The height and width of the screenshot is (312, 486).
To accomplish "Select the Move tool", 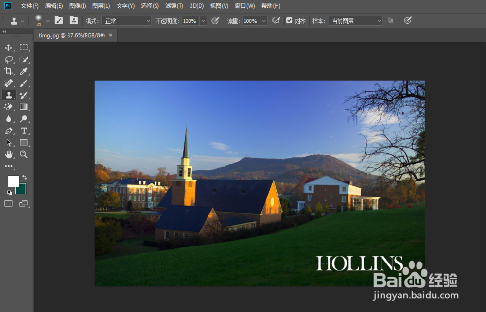I will [9, 48].
